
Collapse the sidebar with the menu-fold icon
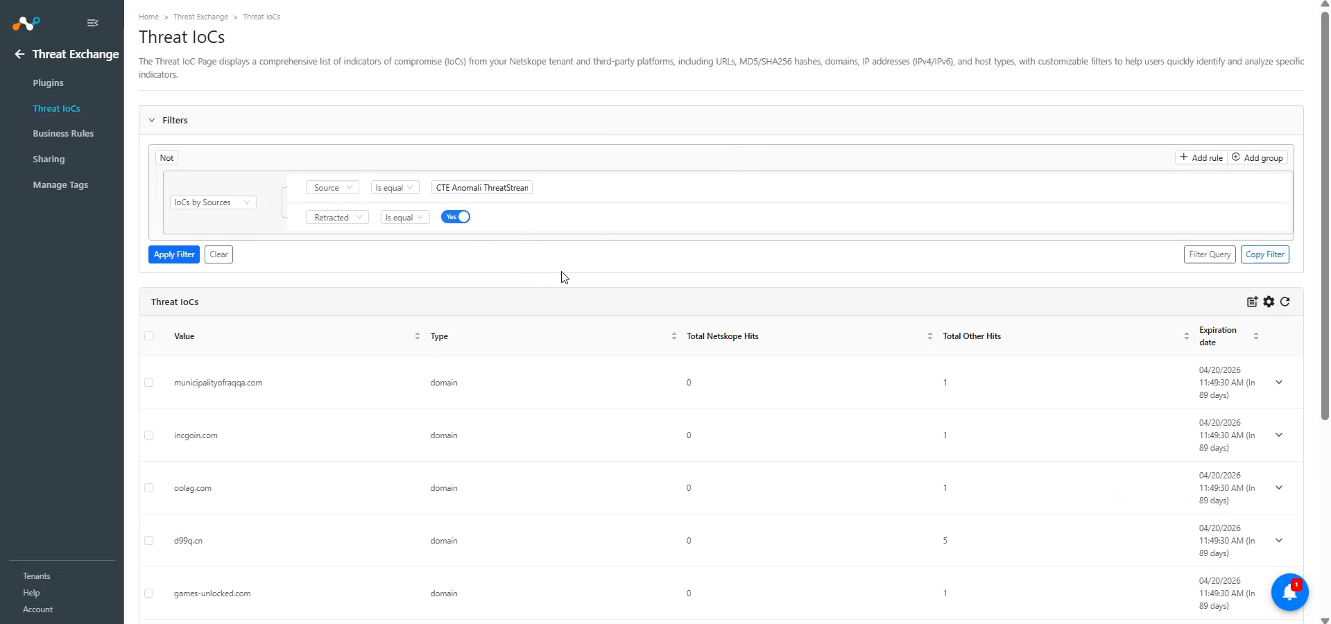coord(93,23)
